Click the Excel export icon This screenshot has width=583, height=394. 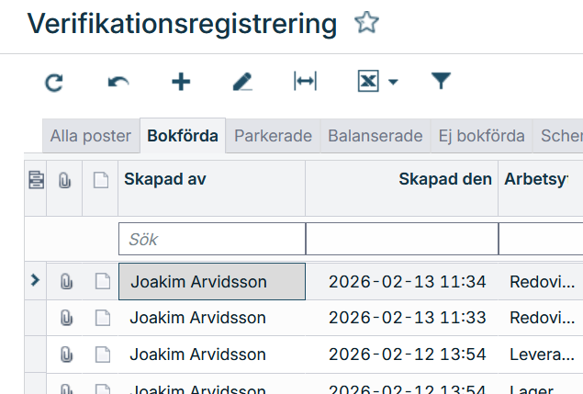point(368,83)
